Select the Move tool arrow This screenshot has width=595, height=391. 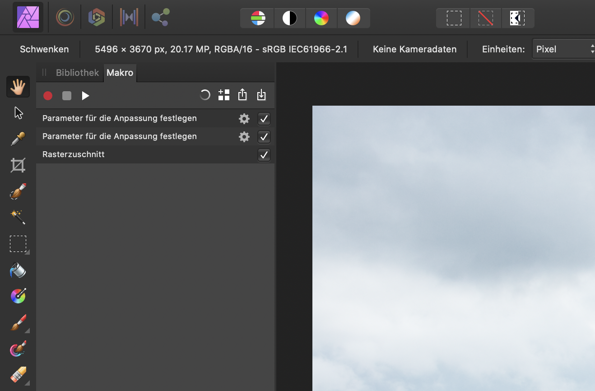tap(18, 113)
